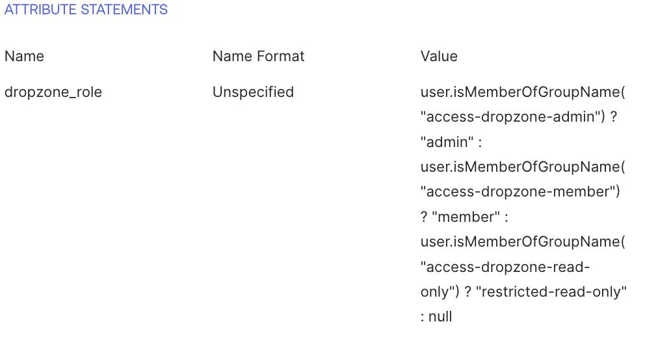This screenshot has width=645, height=337.
Task: Click the "restricted-read-only" role string
Action: [551, 291]
